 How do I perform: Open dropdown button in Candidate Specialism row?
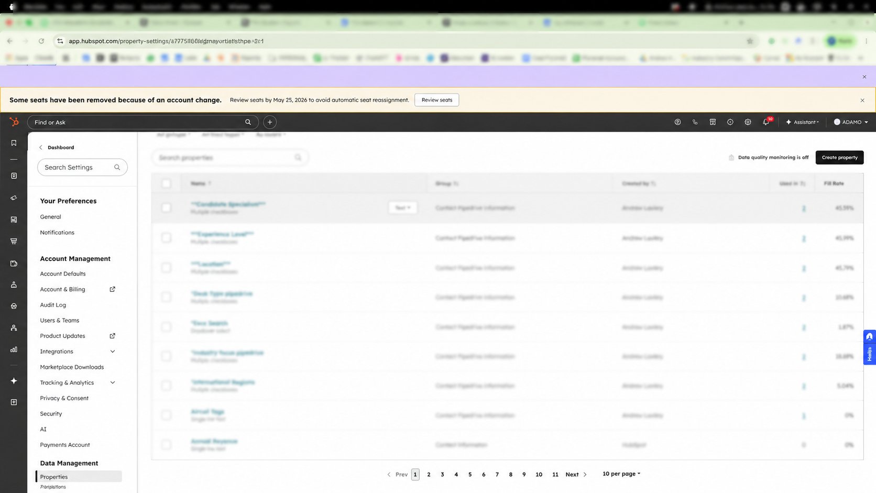tap(402, 207)
